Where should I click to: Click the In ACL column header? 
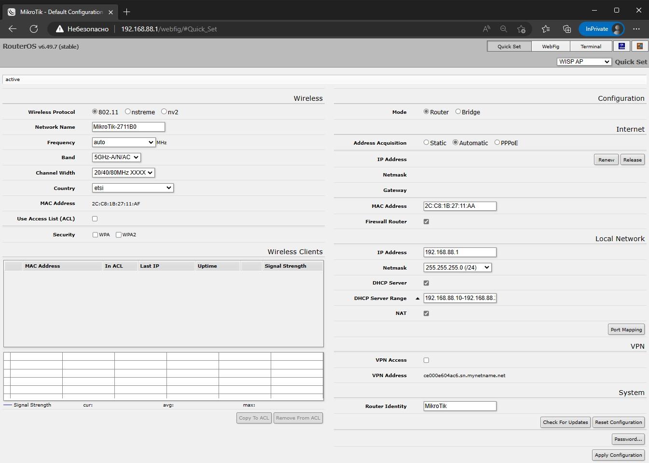tap(120, 266)
